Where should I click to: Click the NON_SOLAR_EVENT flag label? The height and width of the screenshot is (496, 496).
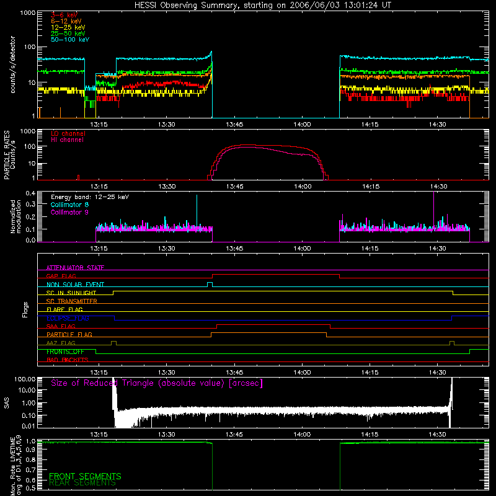[75, 285]
